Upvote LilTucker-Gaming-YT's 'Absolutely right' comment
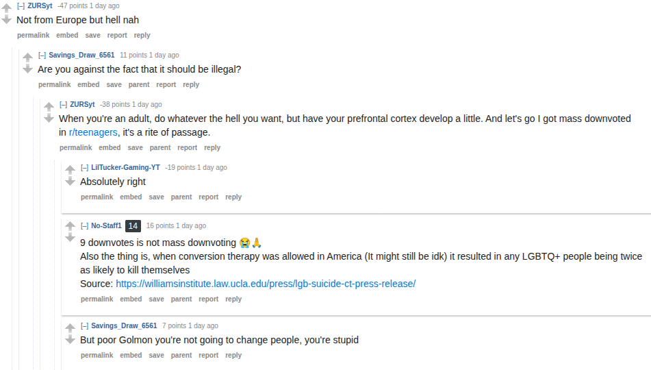Image resolution: width=651 pixels, height=370 pixels. tap(70, 169)
